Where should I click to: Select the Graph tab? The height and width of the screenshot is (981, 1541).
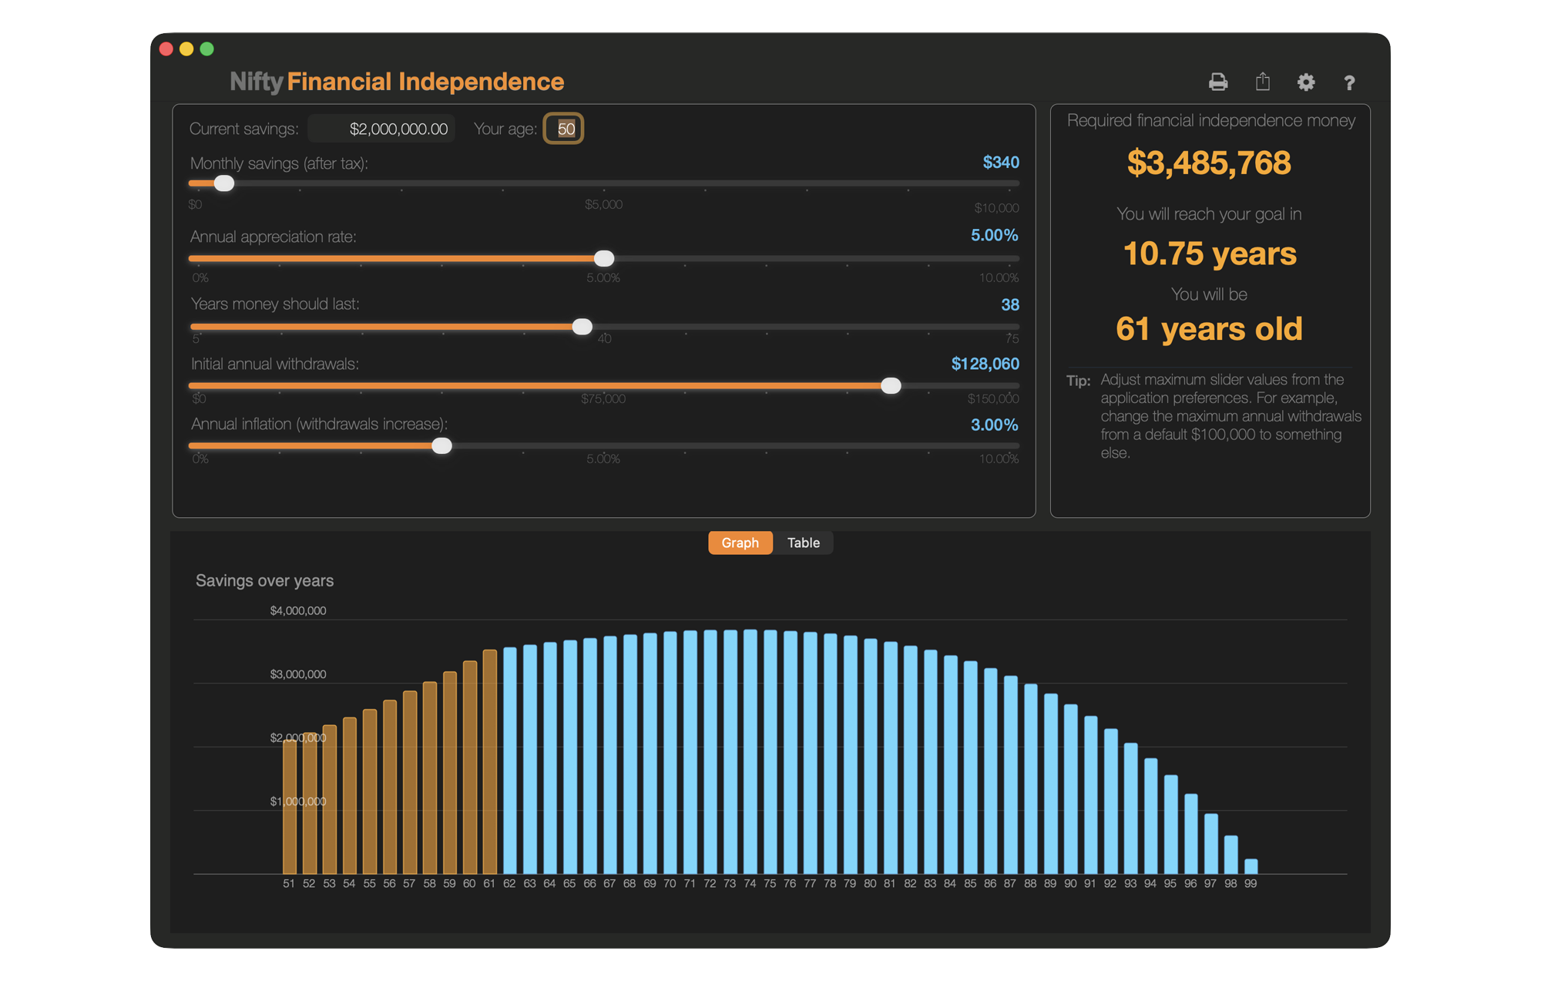tap(740, 543)
